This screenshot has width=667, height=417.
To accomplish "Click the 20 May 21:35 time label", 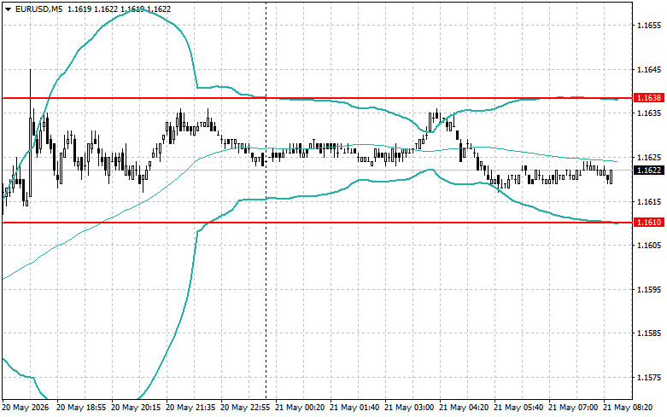I will pyautogui.click(x=190, y=408).
